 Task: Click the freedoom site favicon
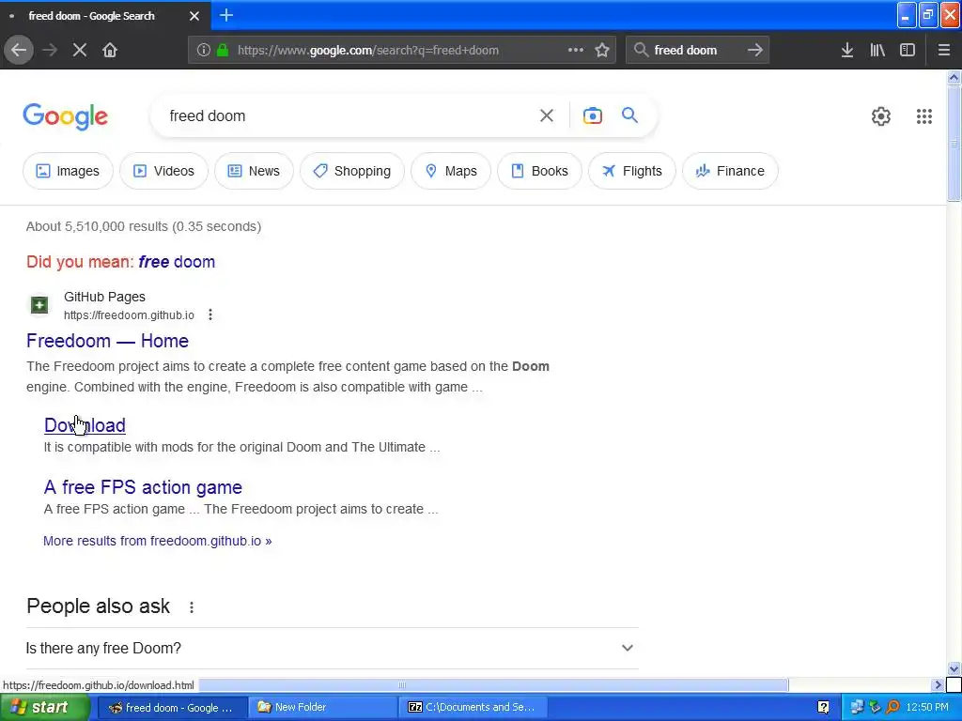(39, 305)
